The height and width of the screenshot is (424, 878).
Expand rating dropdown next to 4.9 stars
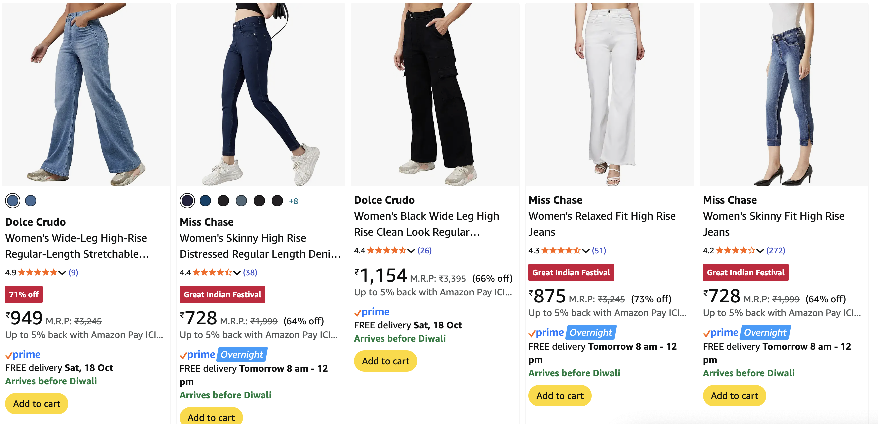[62, 272]
